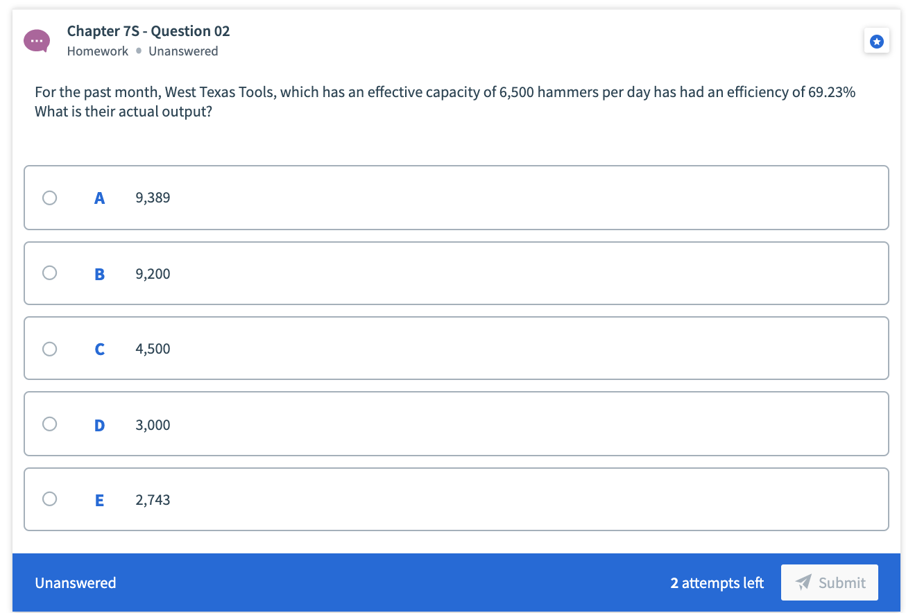
Task: Select radio button for answer C
Action: tap(49, 348)
